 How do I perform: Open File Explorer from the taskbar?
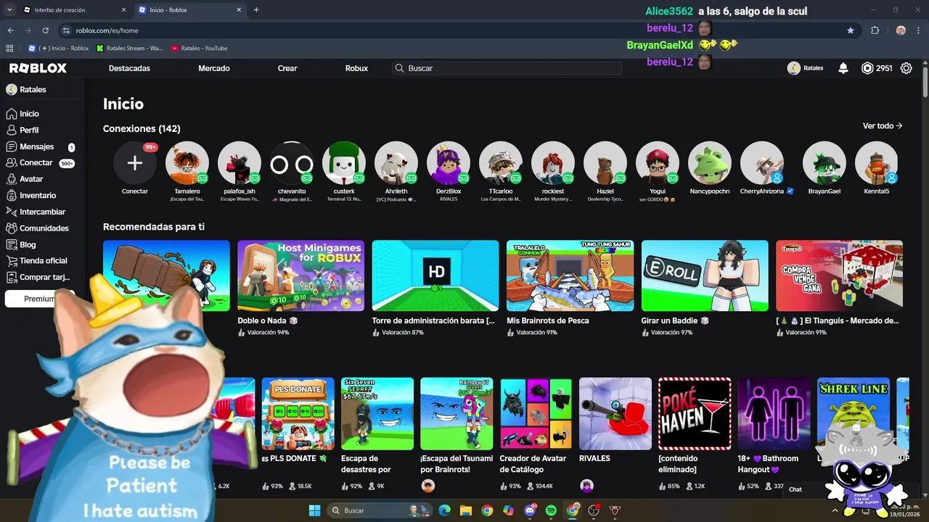click(465, 510)
